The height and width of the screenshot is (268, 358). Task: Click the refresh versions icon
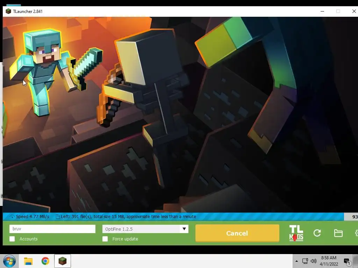[317, 233]
